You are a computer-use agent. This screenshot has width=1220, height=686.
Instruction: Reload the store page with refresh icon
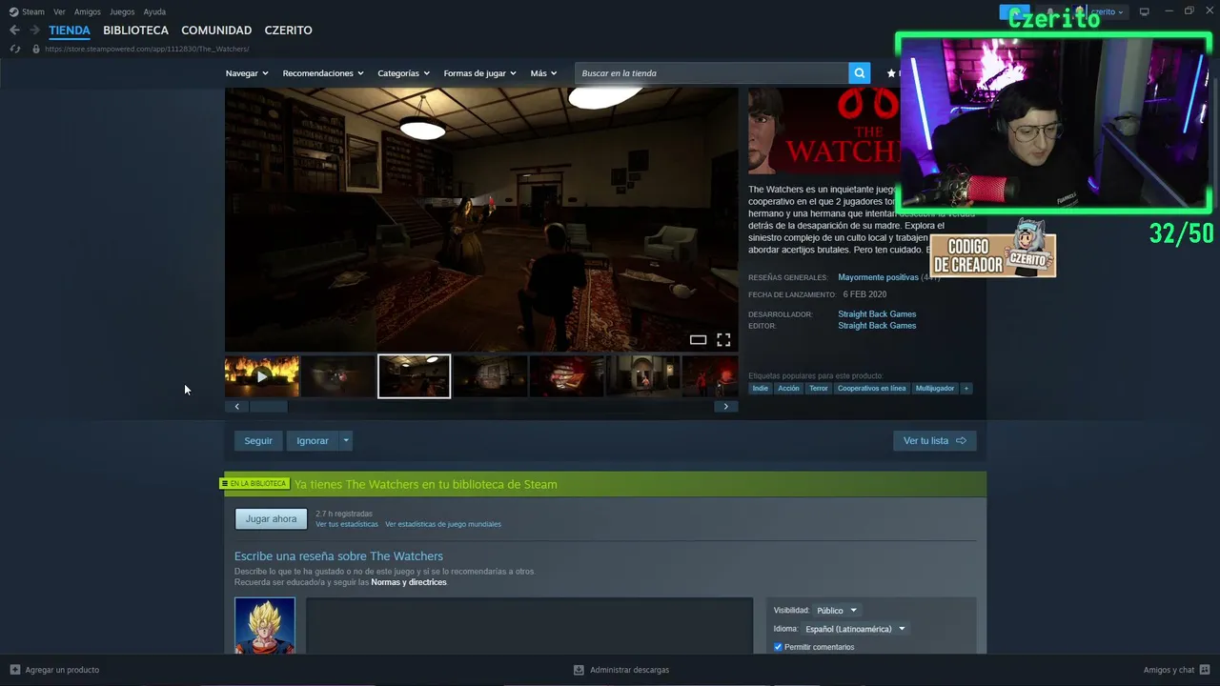(x=14, y=49)
